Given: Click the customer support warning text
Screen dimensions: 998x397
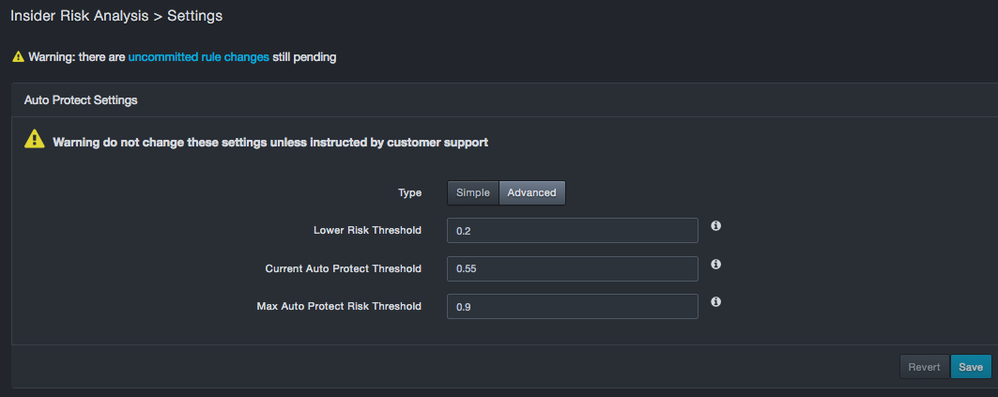Looking at the screenshot, I should tap(270, 143).
